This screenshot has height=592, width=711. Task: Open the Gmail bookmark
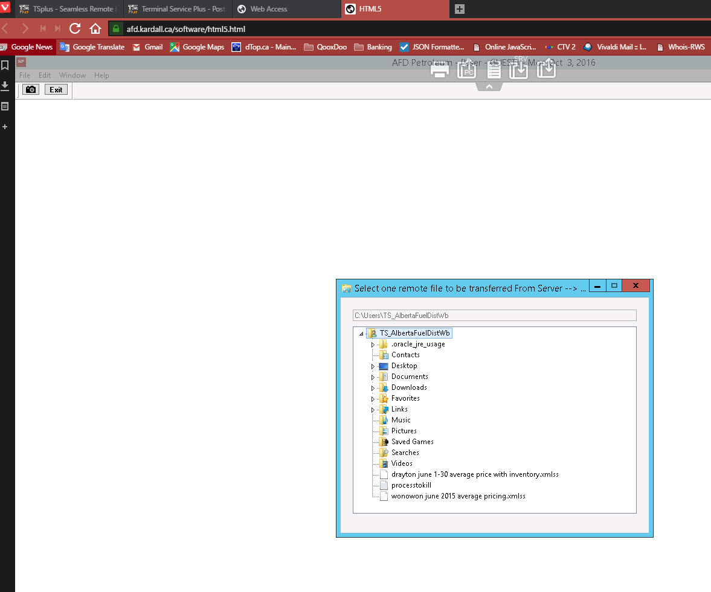pyautogui.click(x=147, y=47)
